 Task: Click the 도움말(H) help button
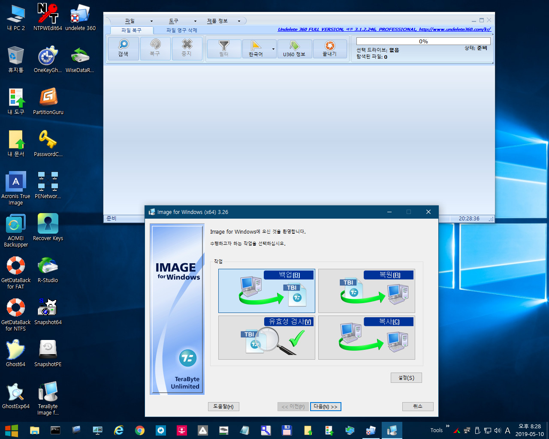(223, 406)
